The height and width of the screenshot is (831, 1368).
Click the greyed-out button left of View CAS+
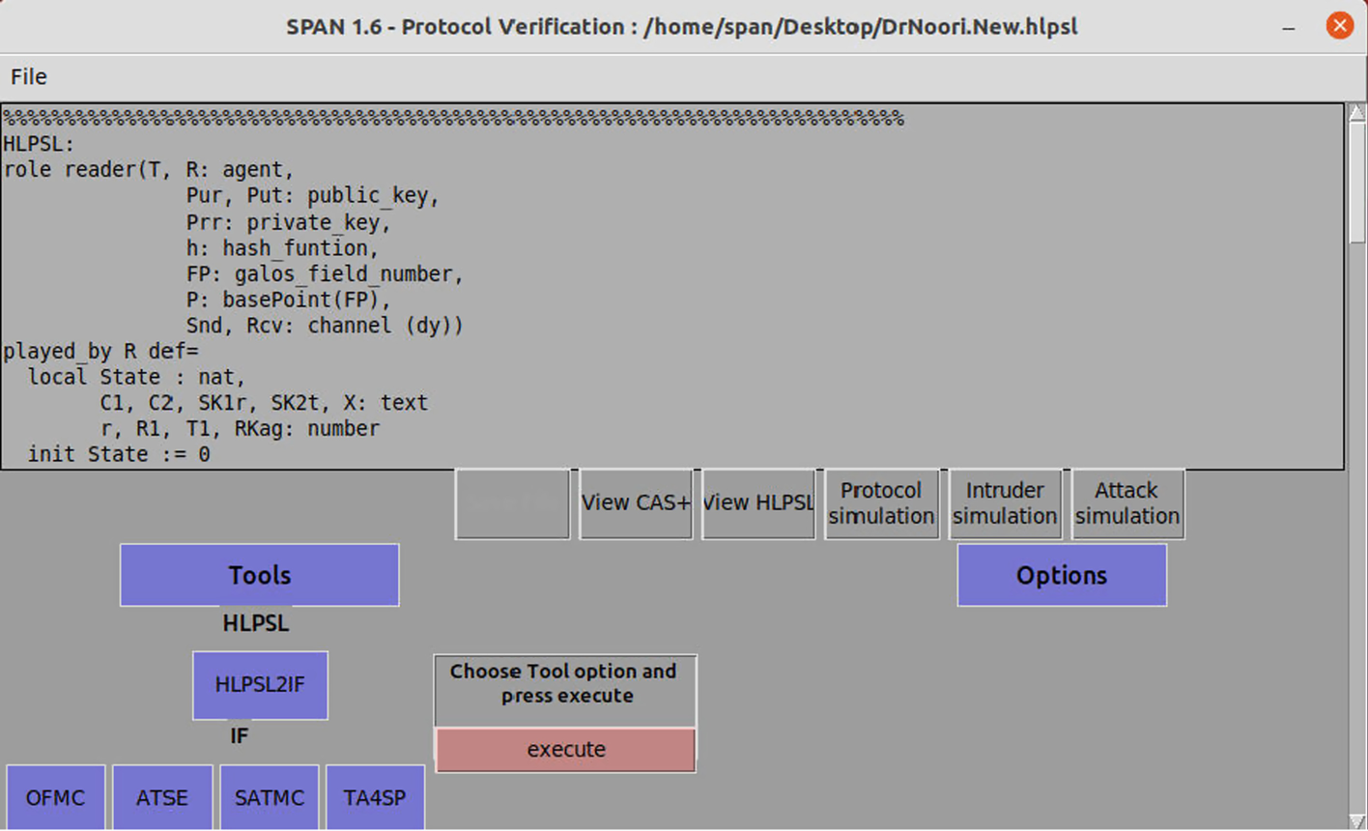pyautogui.click(x=512, y=503)
